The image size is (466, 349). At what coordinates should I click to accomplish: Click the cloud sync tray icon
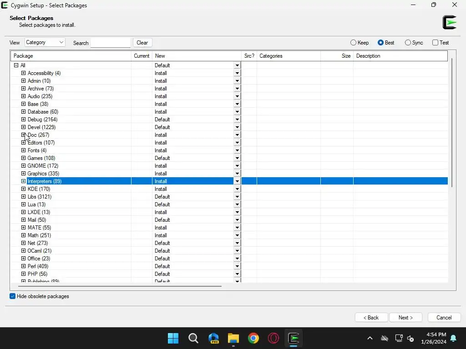point(385,338)
